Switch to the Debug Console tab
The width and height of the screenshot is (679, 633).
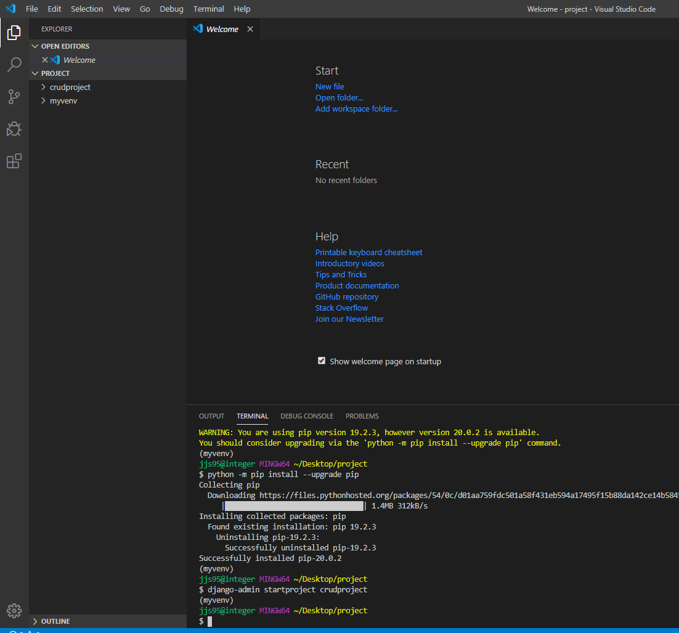coord(307,416)
